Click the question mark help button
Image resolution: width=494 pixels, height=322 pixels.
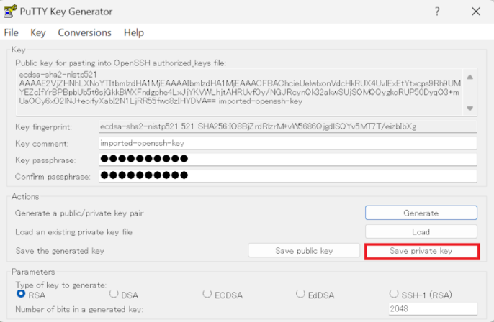tap(437, 11)
